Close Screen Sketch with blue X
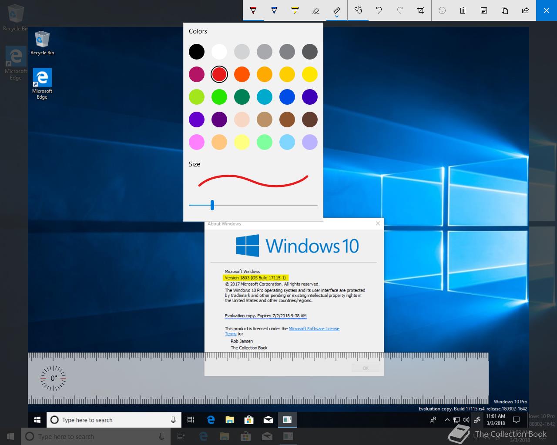The height and width of the screenshot is (445, 557). 547,10
